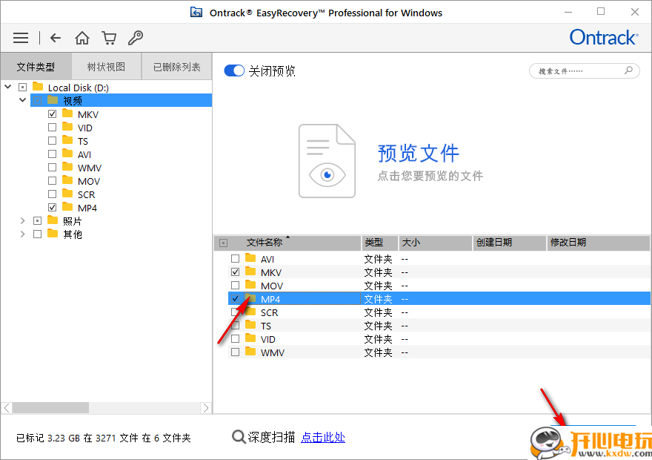Toggle the 关闭预览 preview switch
This screenshot has width=652, height=460.
[x=234, y=70]
